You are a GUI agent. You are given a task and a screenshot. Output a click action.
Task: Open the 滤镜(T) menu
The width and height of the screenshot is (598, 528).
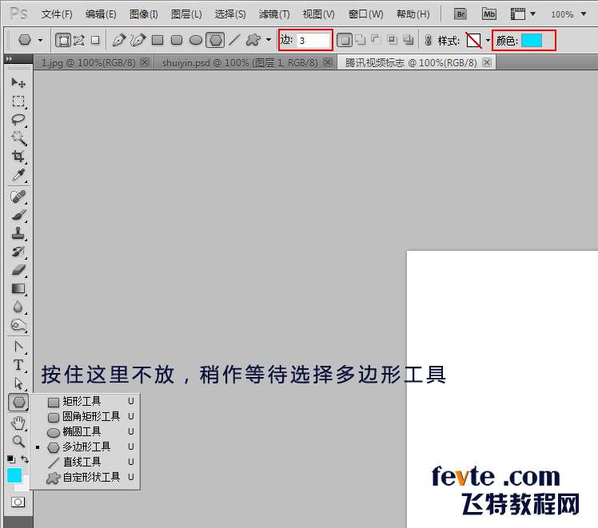274,14
